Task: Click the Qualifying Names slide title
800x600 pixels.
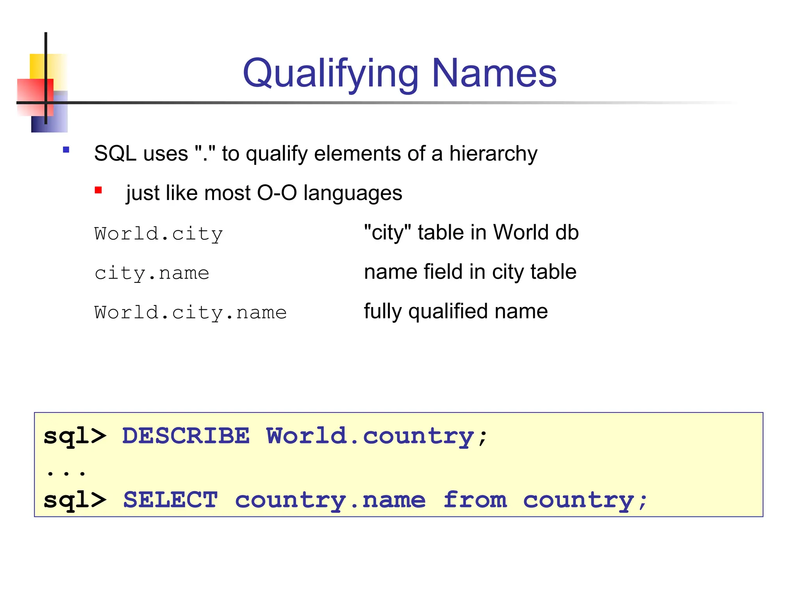Action: 399,73
